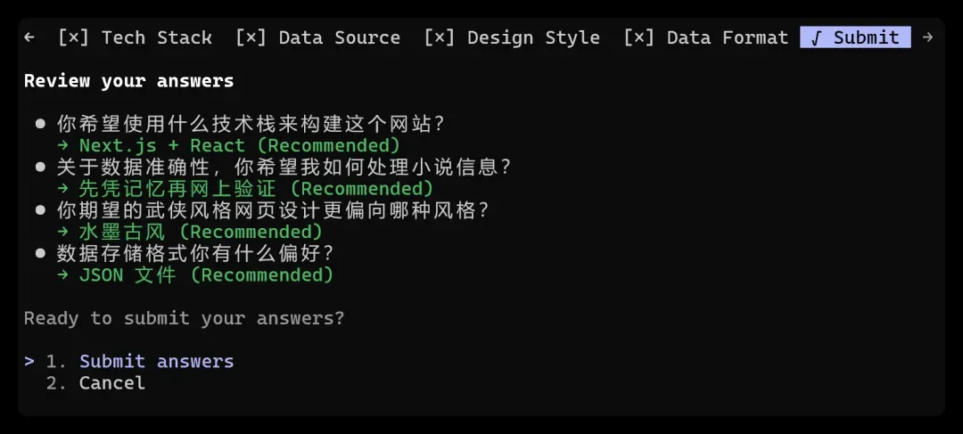Viewport: 963px width, 434px height.
Task: Click the checkmark icon in Submit tab
Action: [816, 38]
